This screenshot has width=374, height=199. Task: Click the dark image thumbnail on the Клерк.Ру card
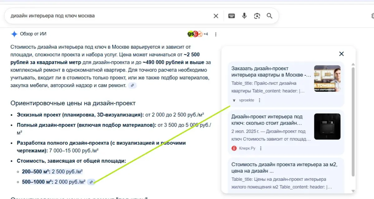(x=327, y=127)
